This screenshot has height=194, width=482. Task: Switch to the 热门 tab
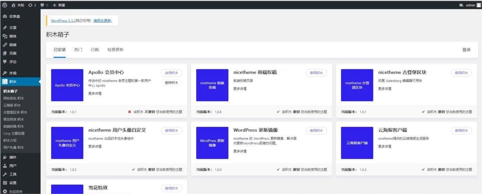coord(78,50)
